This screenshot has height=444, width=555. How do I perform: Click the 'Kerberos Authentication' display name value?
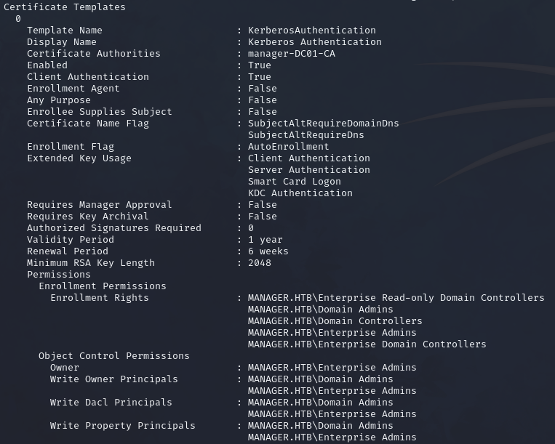[314, 42]
